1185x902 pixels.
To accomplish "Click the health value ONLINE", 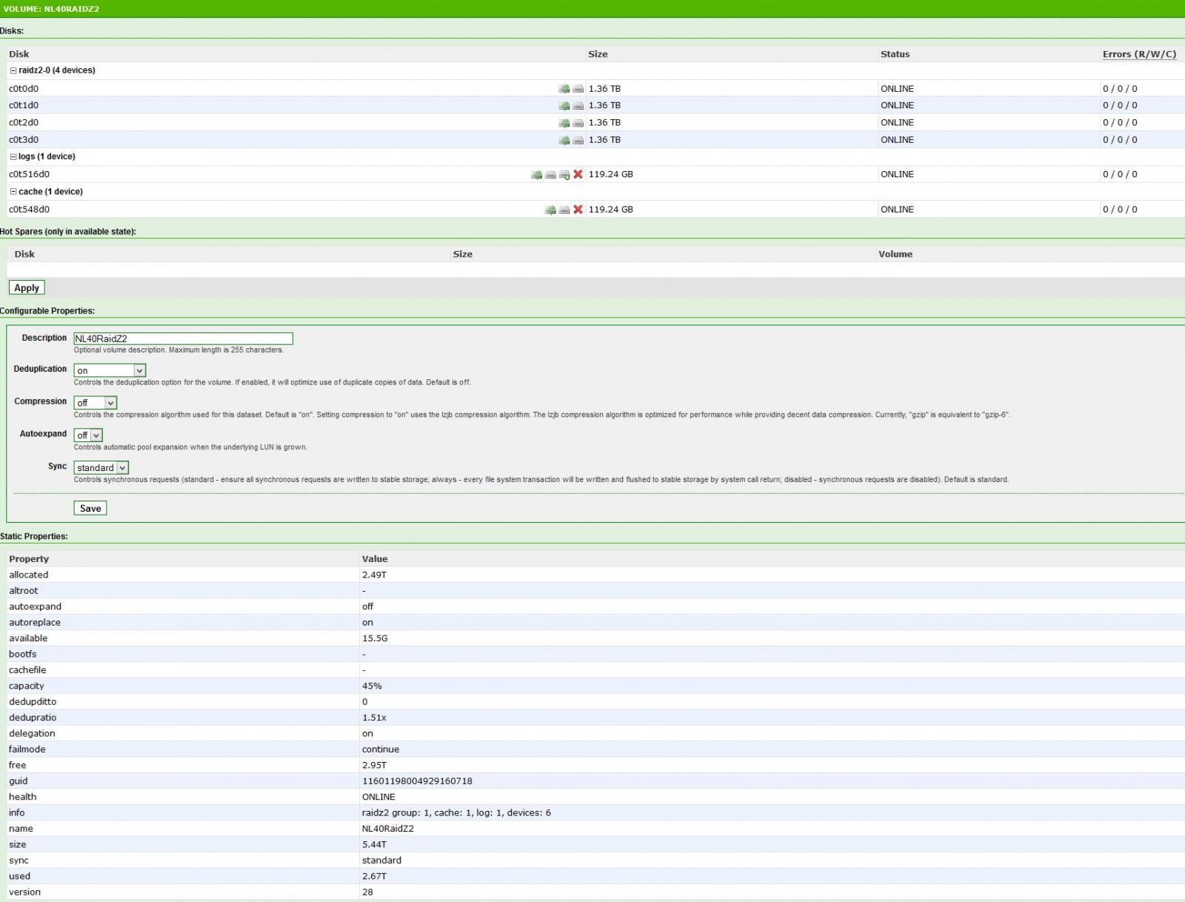I will (x=378, y=797).
